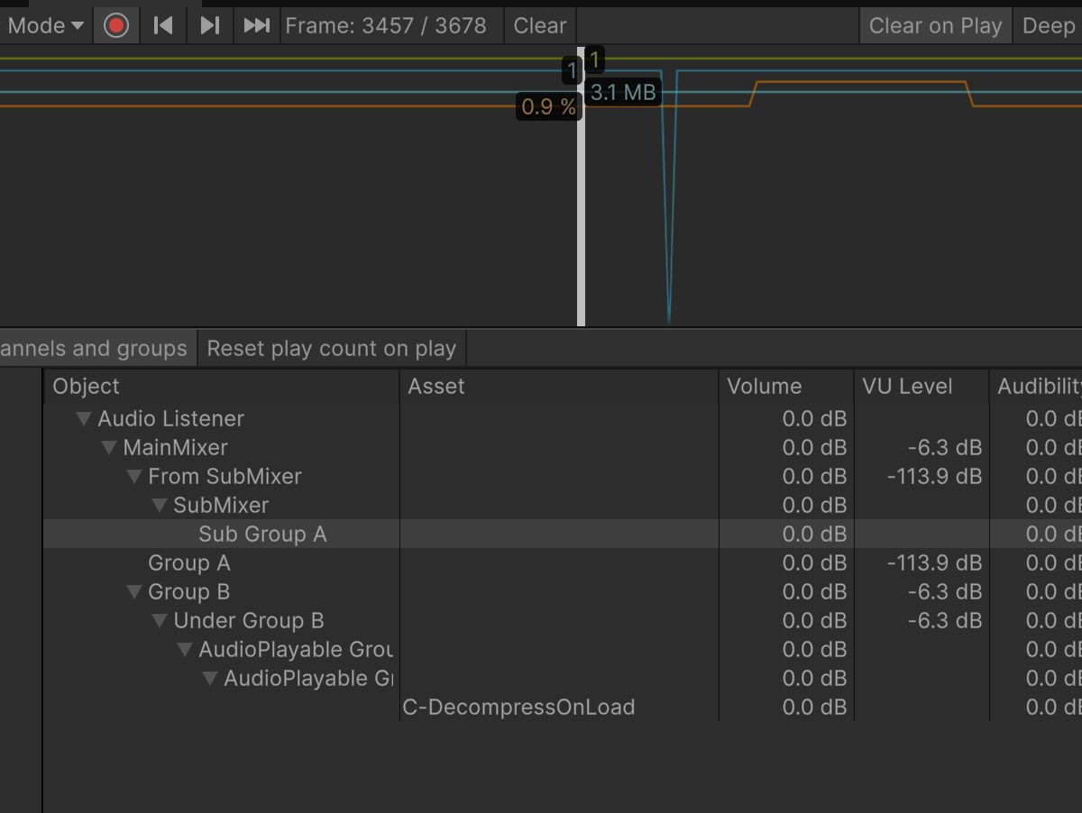1082x813 pixels.
Task: Collapse the MainMixer disclosure triangle
Action: pos(110,448)
